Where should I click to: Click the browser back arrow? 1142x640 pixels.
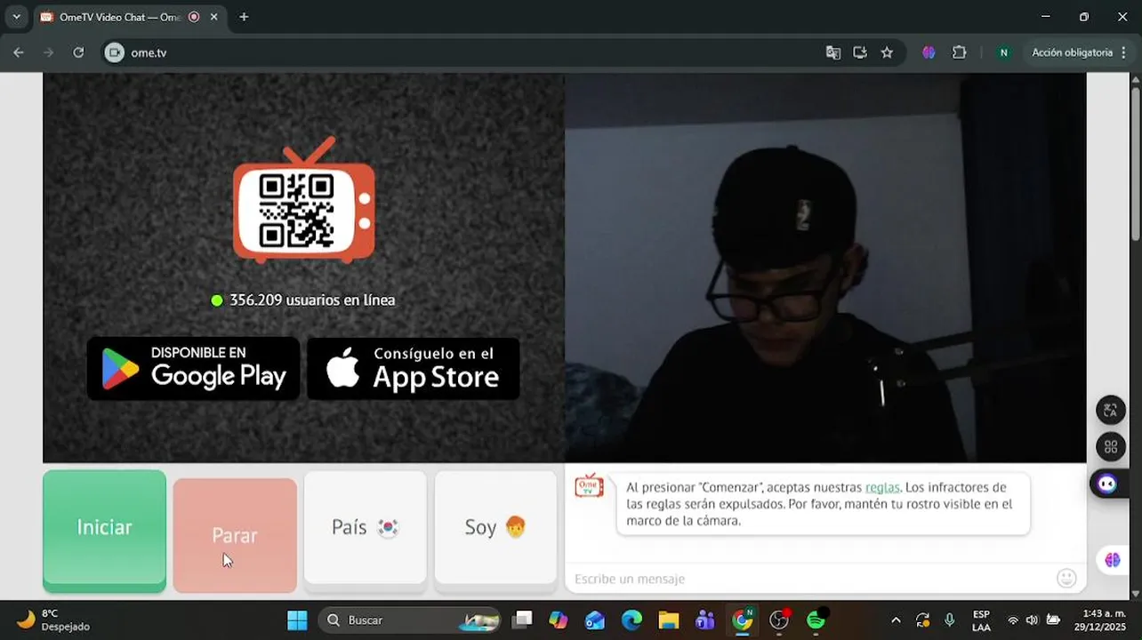(19, 52)
